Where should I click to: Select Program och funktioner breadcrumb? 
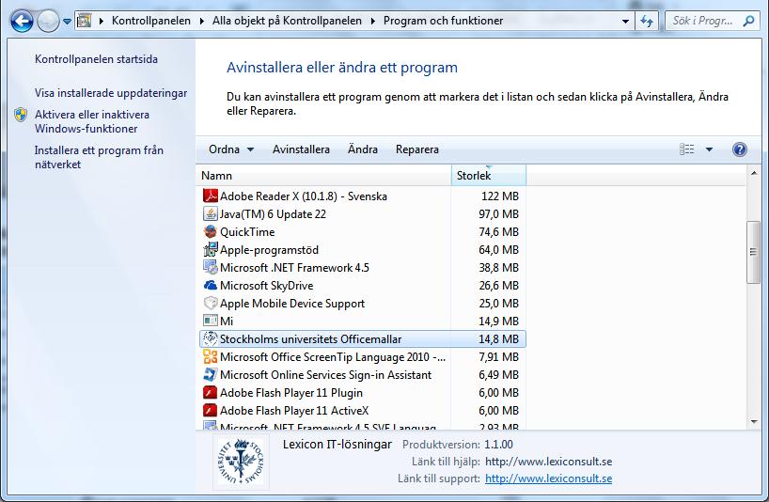click(443, 21)
